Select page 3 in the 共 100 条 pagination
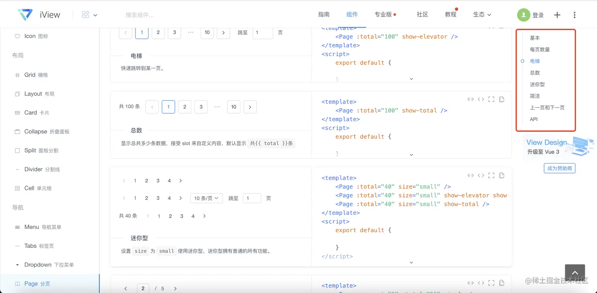Screen dimensions: 597x293 201,107
